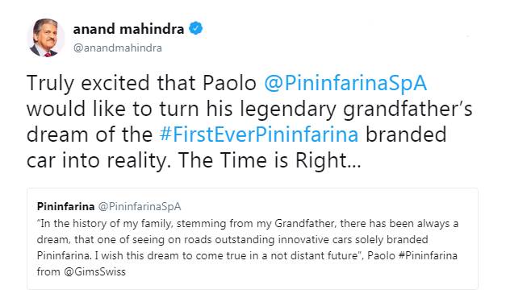Click the blue verified badge icon
This screenshot has width=506, height=302.
pyautogui.click(x=195, y=28)
